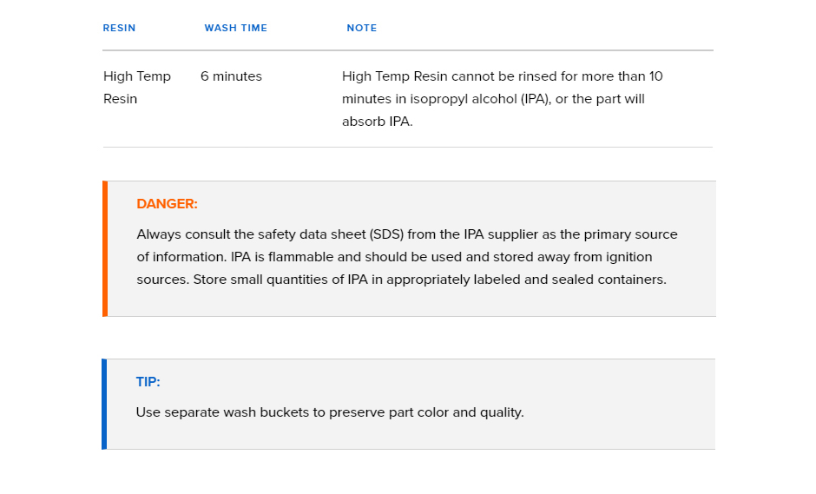Click the word 'Resin' under High Temp
Screen dimensions: 816x494
point(120,99)
